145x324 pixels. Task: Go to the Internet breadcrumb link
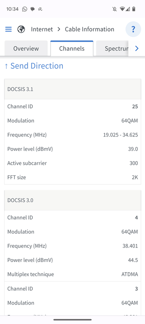42,29
